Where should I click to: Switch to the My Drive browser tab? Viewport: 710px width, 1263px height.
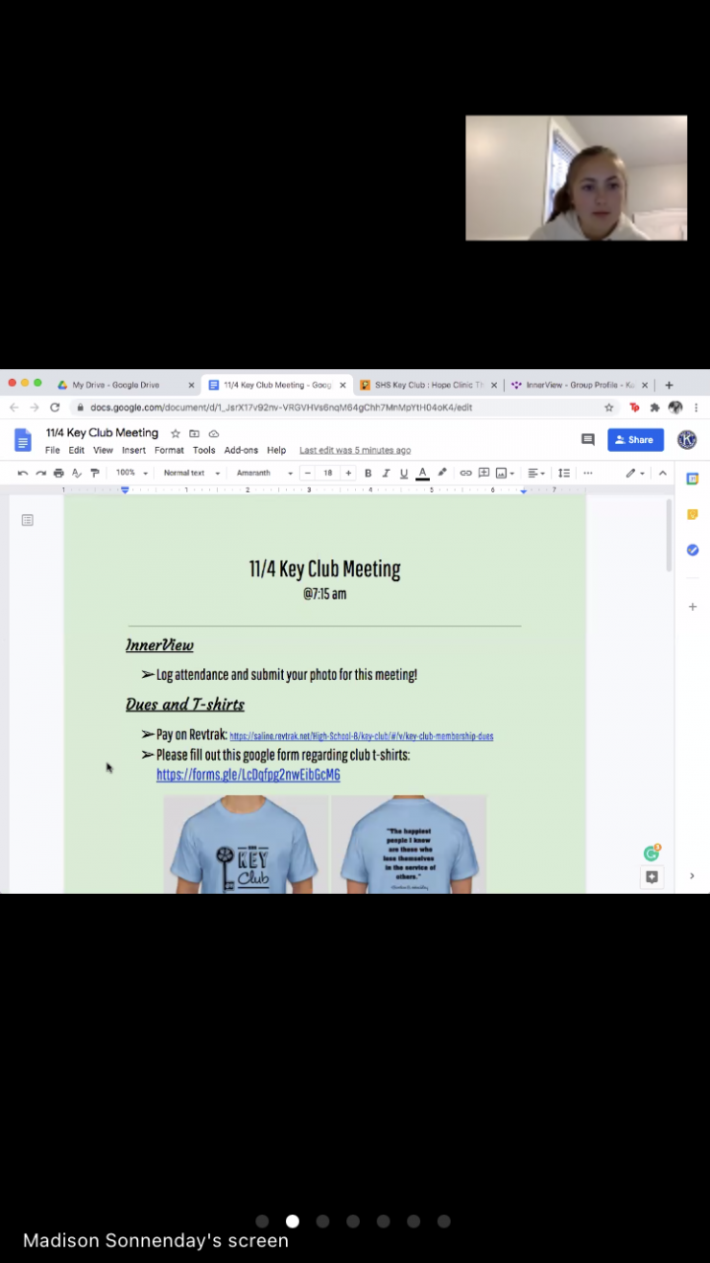115,385
